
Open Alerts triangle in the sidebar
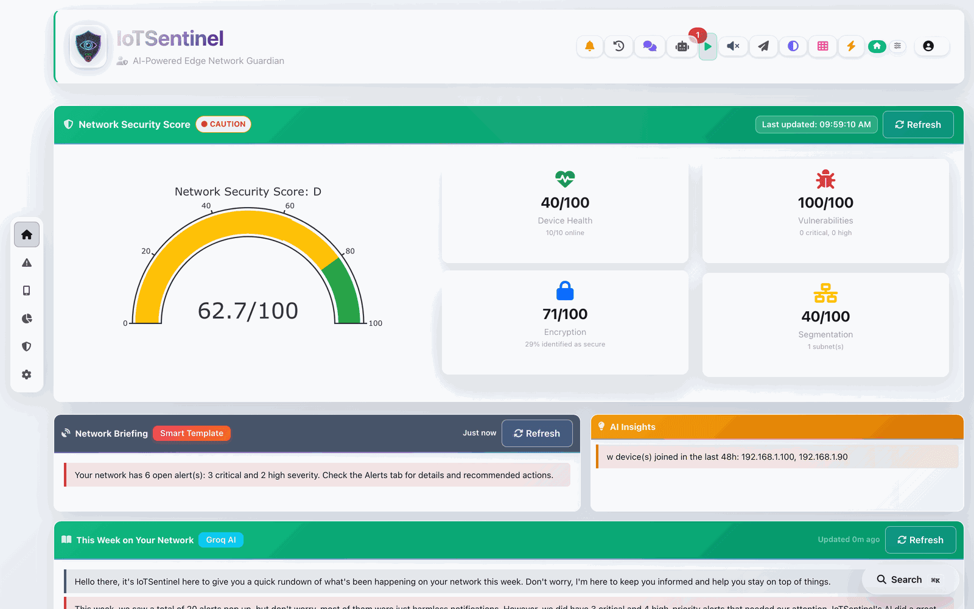tap(27, 262)
